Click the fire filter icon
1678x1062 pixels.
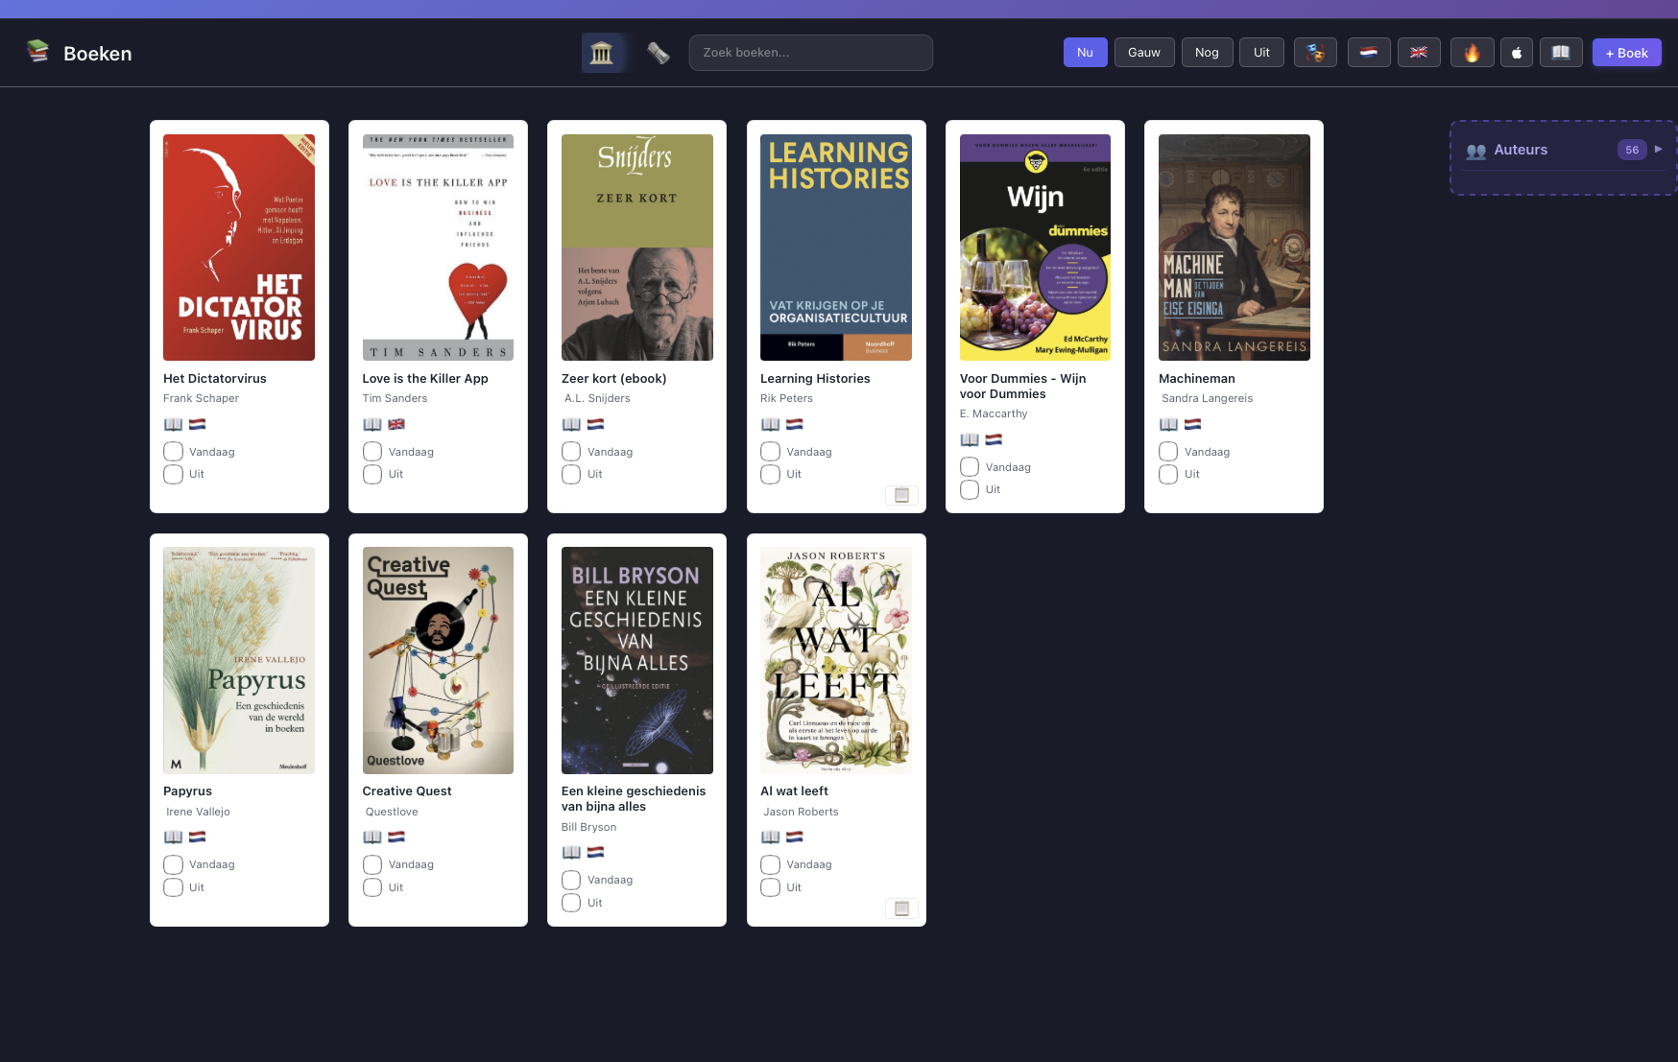pyautogui.click(x=1472, y=53)
